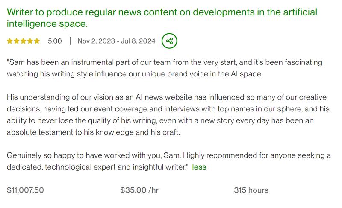Viewport: 342px width, 208px height.
Task: Click the fourth yellow rating star
Action: point(30,41)
